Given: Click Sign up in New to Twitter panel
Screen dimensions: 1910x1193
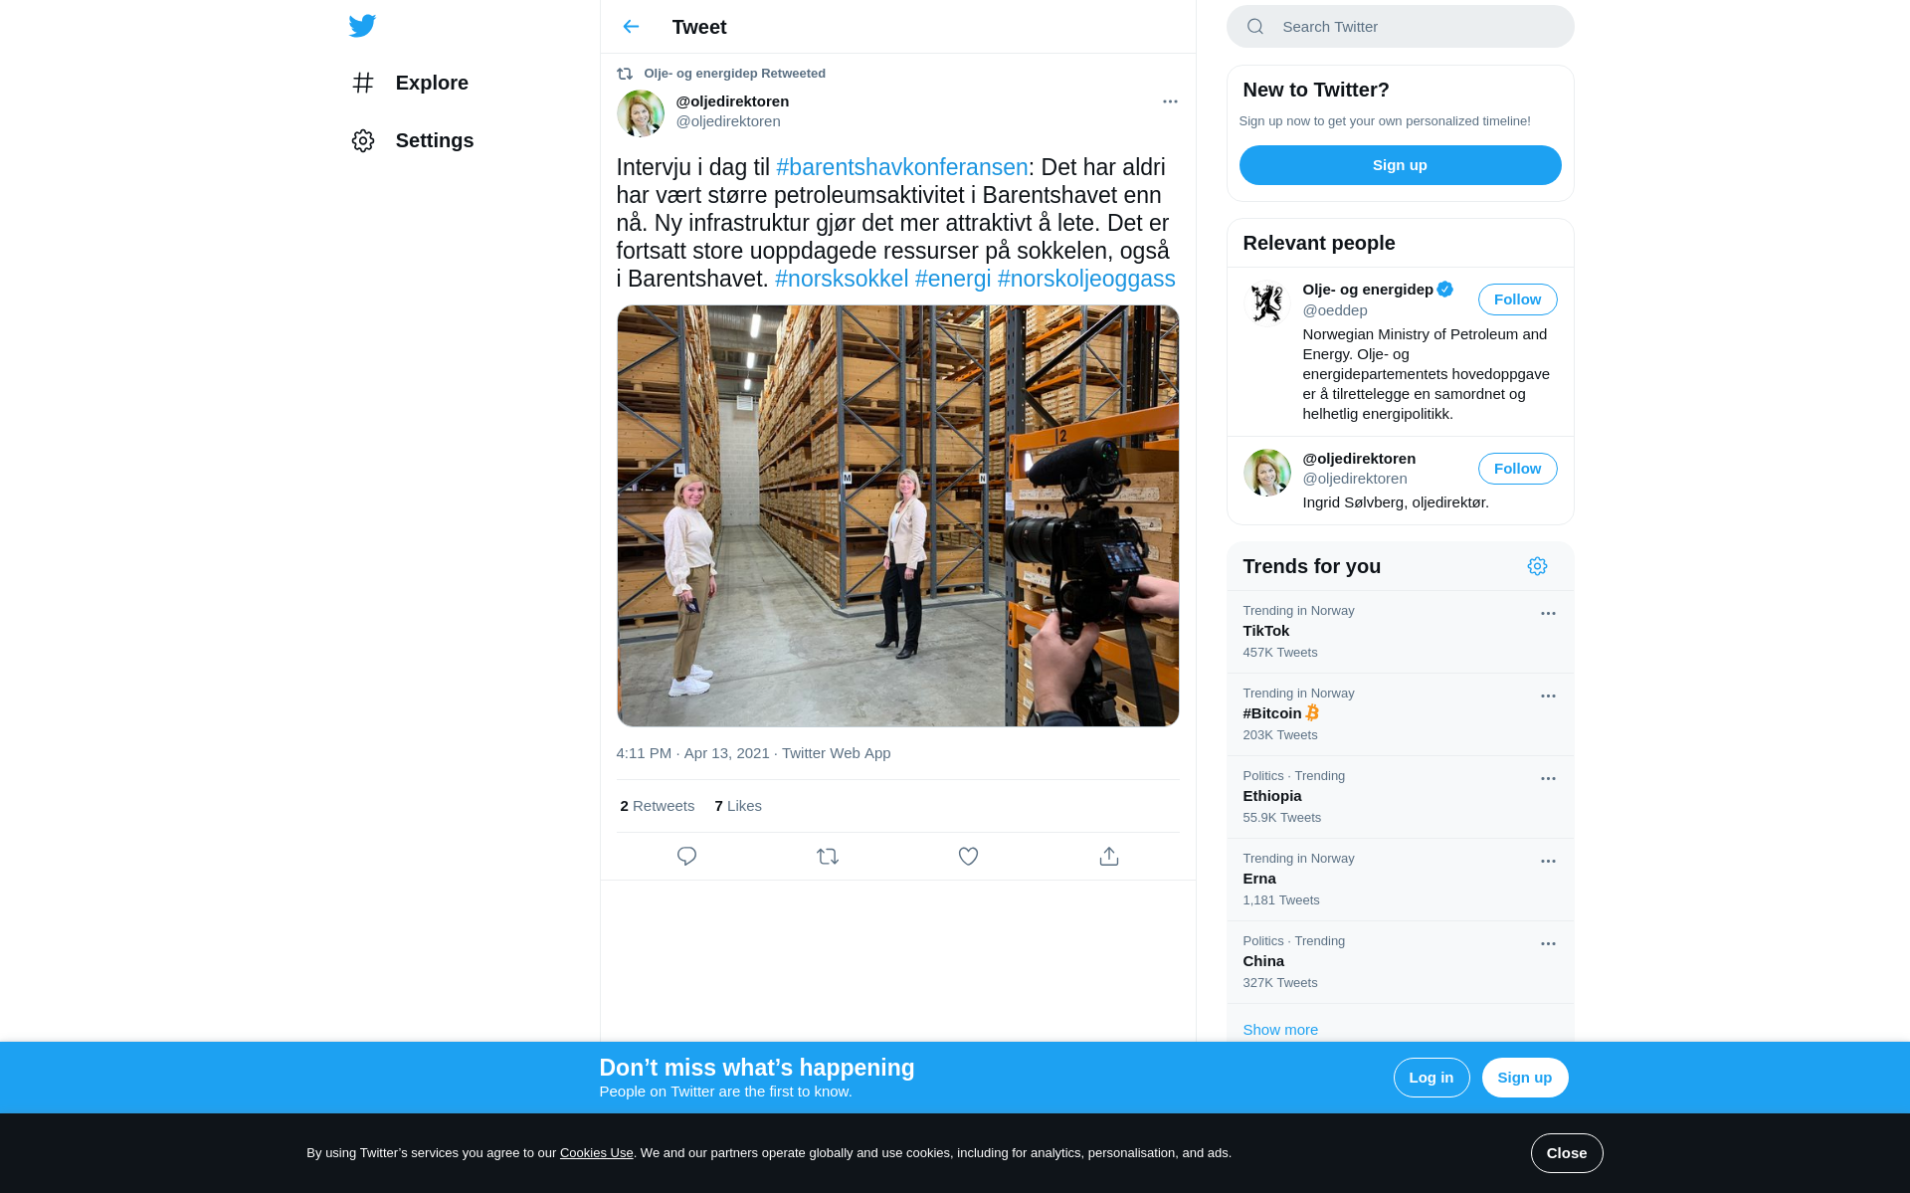Looking at the screenshot, I should (x=1400, y=165).
